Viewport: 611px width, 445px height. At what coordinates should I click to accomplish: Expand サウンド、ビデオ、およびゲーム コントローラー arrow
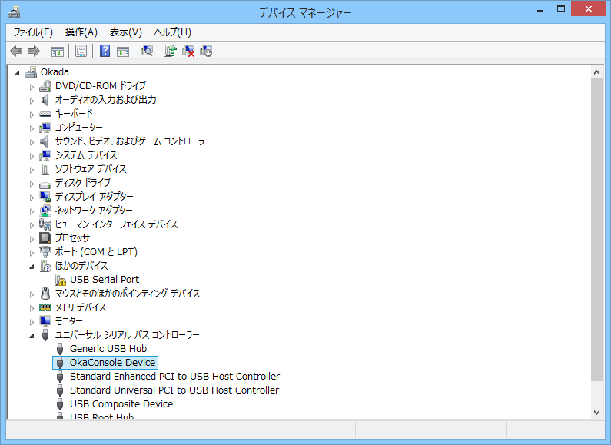pyautogui.click(x=32, y=142)
